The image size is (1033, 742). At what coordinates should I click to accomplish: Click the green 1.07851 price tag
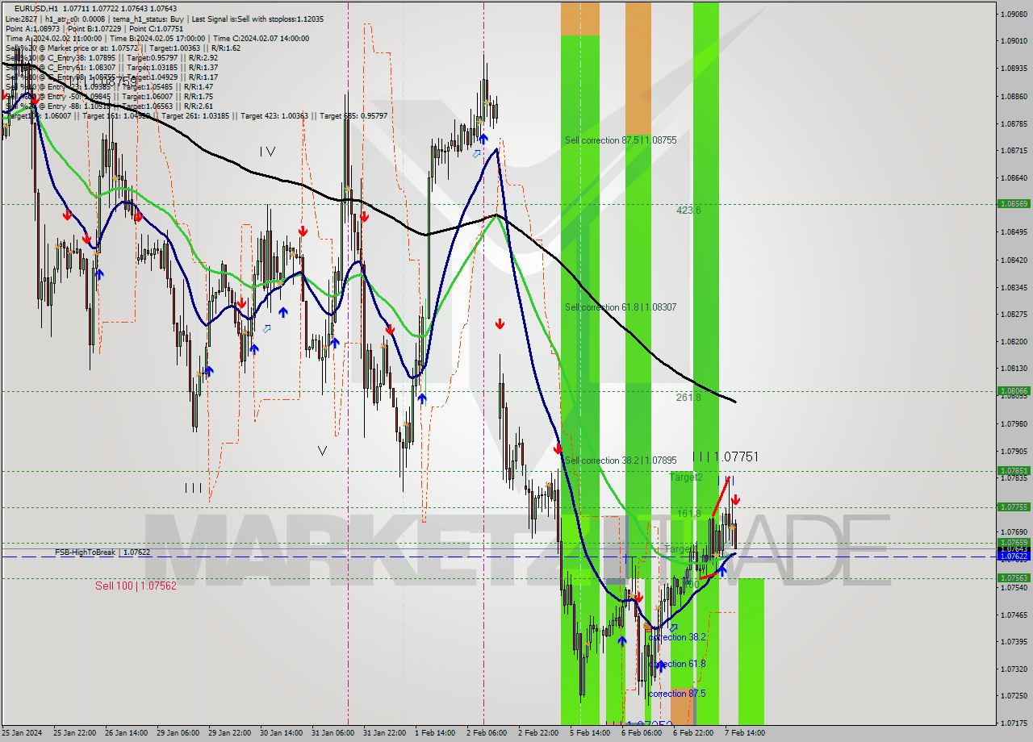(1014, 471)
